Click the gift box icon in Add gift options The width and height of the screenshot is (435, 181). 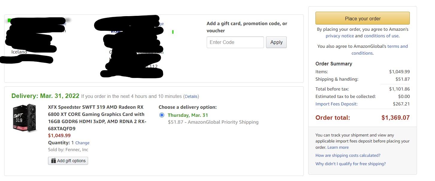pyautogui.click(x=53, y=161)
